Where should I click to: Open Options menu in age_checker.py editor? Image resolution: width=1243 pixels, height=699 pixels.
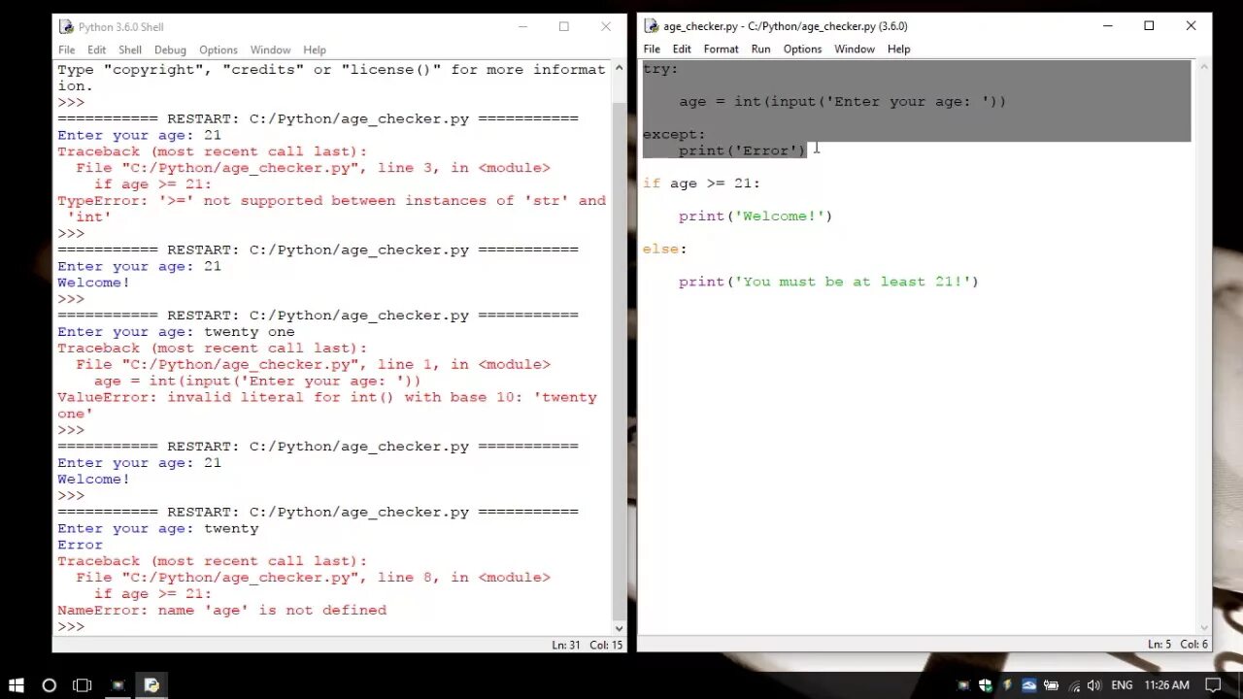[x=802, y=49]
